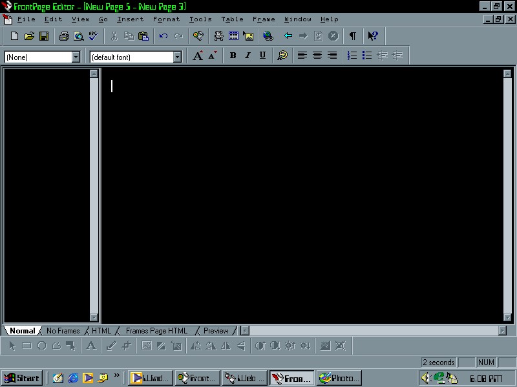Screen dimensions: 517x387
Task: Show FrontPage Explorer via its toolbar icon
Action: tap(198, 36)
